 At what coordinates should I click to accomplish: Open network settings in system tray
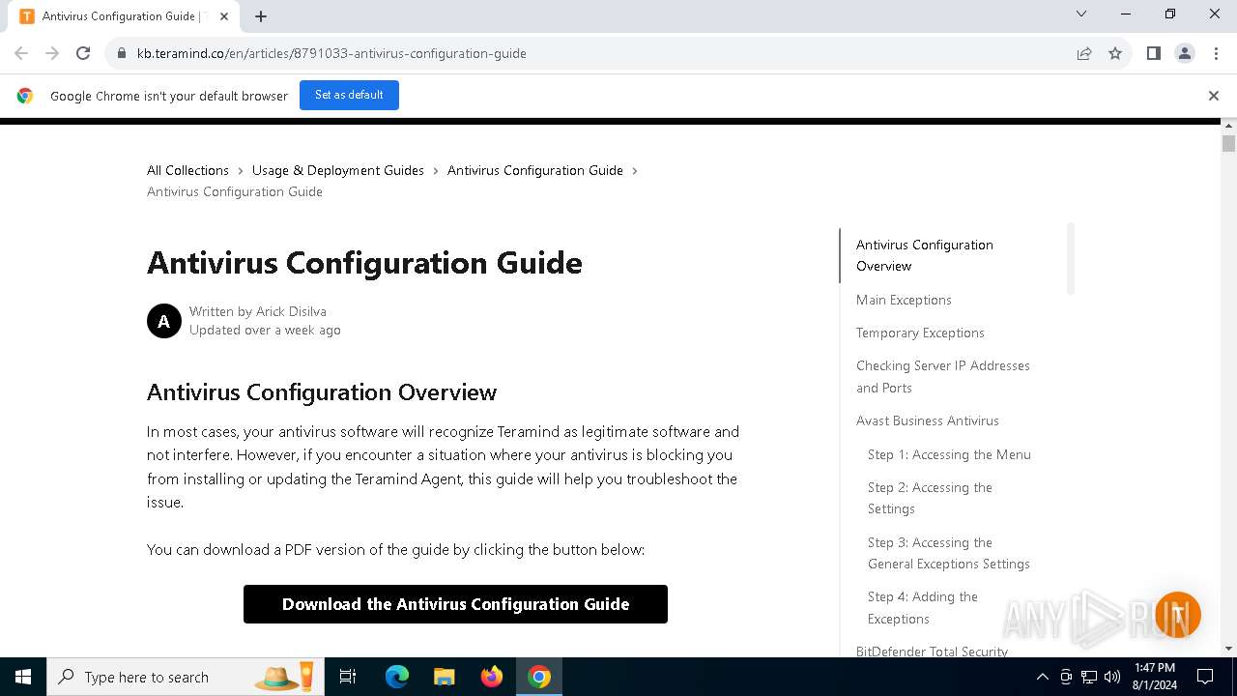(1089, 677)
